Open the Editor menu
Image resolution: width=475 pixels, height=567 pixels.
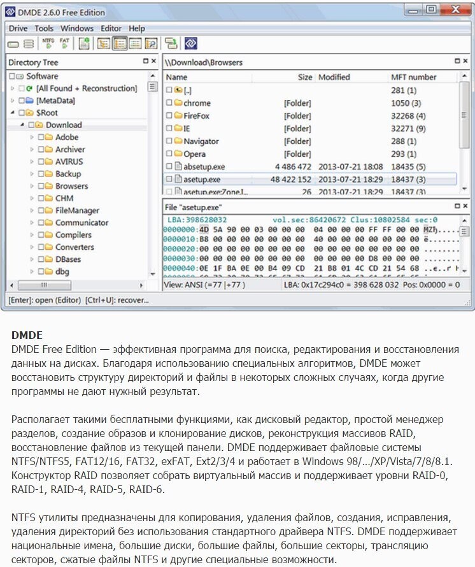point(111,28)
